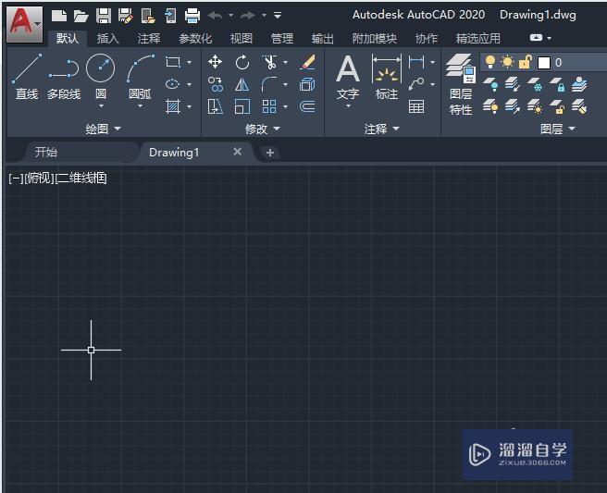Select the Scale tool icon
The image size is (607, 493).
pos(242,106)
